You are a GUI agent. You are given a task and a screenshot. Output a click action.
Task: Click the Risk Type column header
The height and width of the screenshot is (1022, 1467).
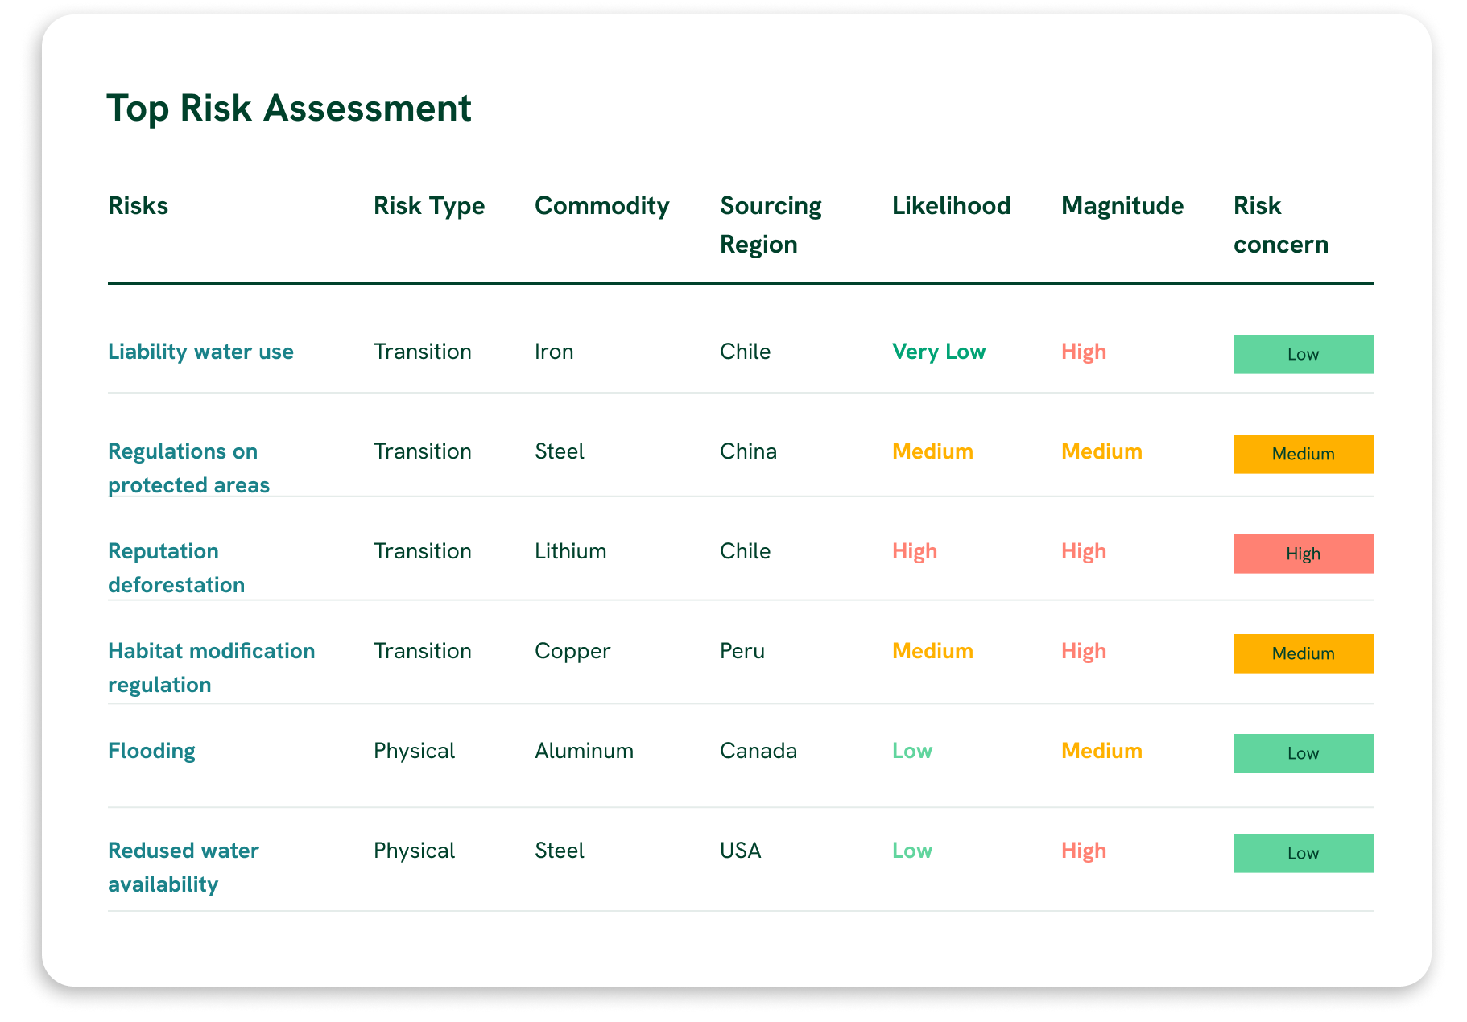pos(429,206)
